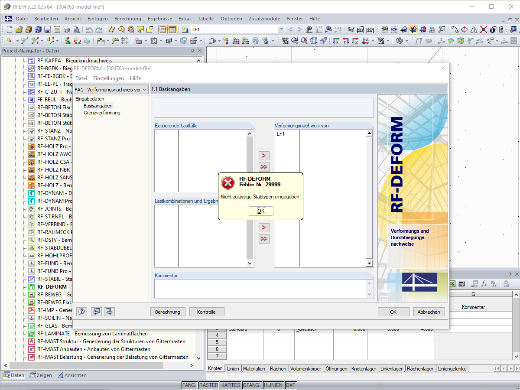Switch to the Zeigen navigator tab

click(x=41, y=375)
